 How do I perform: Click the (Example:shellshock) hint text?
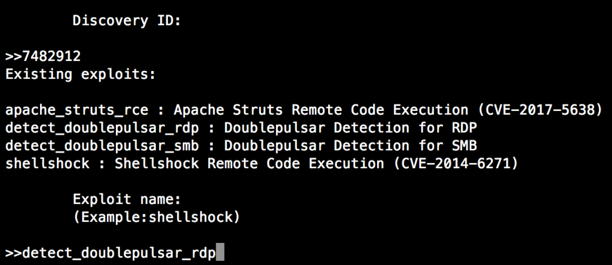(x=156, y=217)
